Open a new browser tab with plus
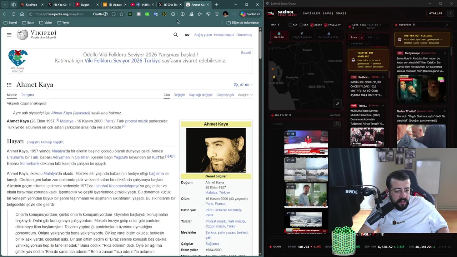The height and width of the screenshot is (257, 457). coord(216,5)
